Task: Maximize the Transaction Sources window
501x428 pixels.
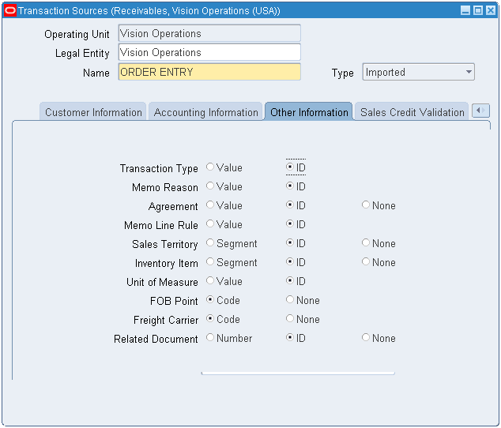Action: tap(477, 10)
